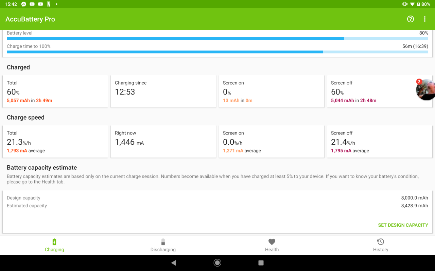Tap the AccuBattery Pro title
This screenshot has height=271, width=435.
(x=30, y=19)
